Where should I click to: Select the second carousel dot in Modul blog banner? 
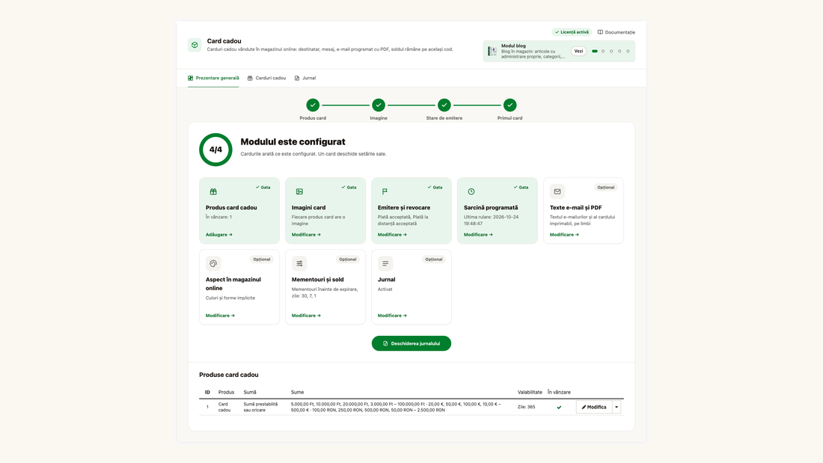603,52
